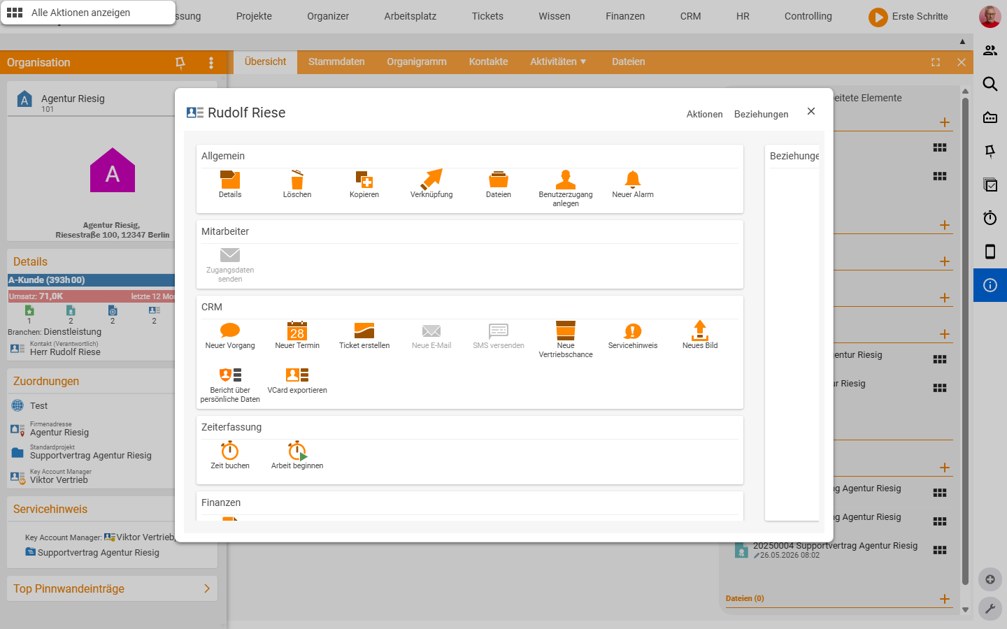Open the mobile device icon in right sidebar
Screen dimensions: 1007x629
point(990,252)
